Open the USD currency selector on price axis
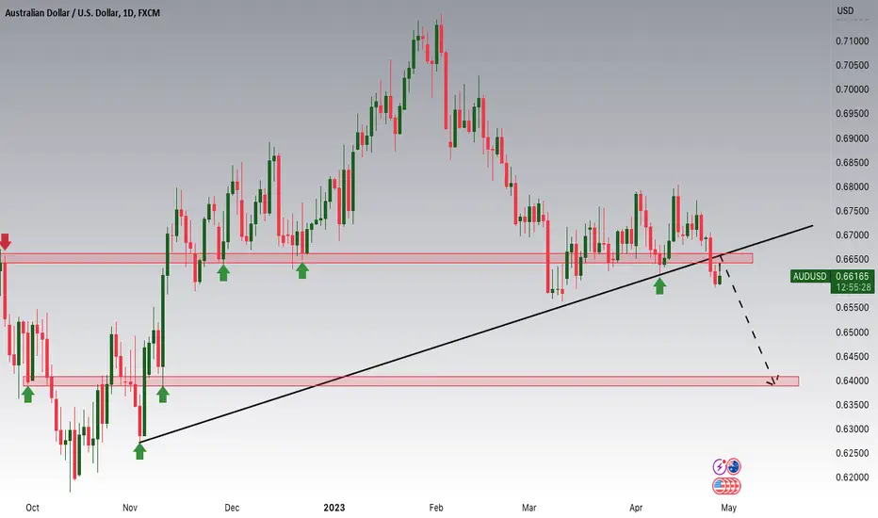This screenshot has height=518, width=878. pos(845,10)
